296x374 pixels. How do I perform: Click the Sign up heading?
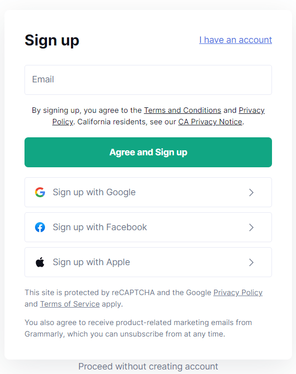click(52, 40)
